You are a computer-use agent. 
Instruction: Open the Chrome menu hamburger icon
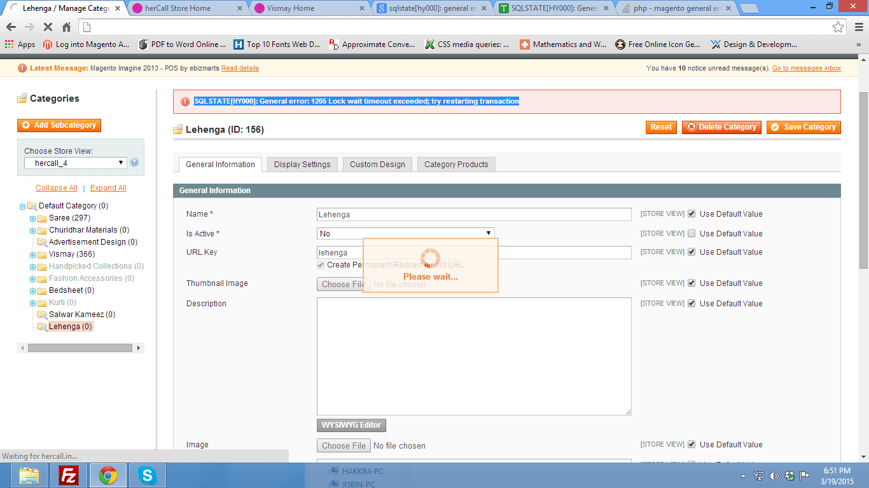coord(858,27)
